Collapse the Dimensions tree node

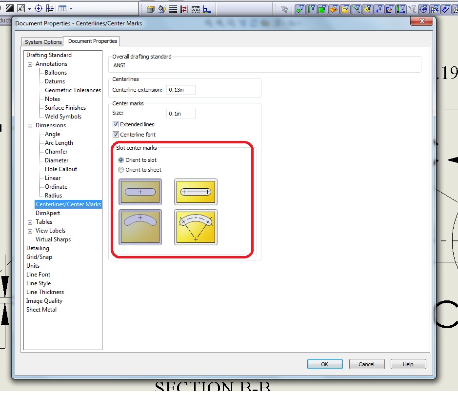pos(30,126)
